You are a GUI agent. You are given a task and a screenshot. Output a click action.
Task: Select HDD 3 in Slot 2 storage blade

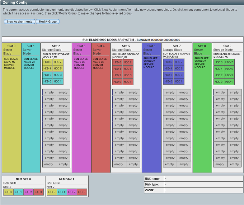coord(58,75)
